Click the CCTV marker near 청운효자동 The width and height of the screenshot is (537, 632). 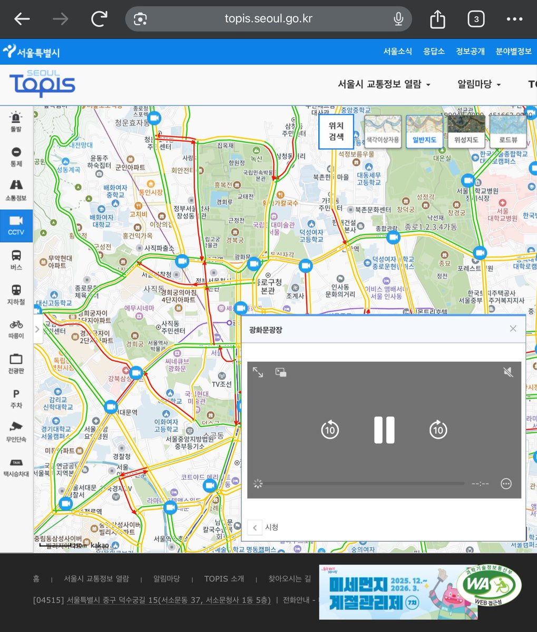tap(154, 118)
